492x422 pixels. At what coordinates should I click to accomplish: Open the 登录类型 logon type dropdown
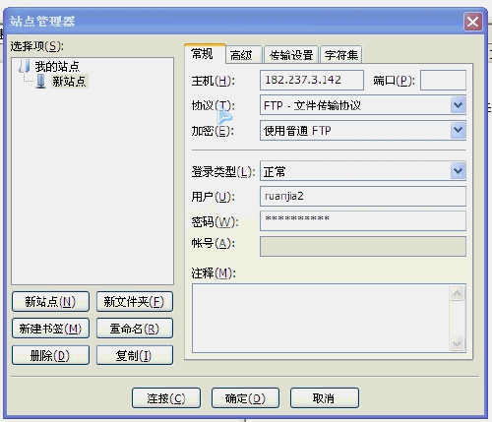(363, 171)
